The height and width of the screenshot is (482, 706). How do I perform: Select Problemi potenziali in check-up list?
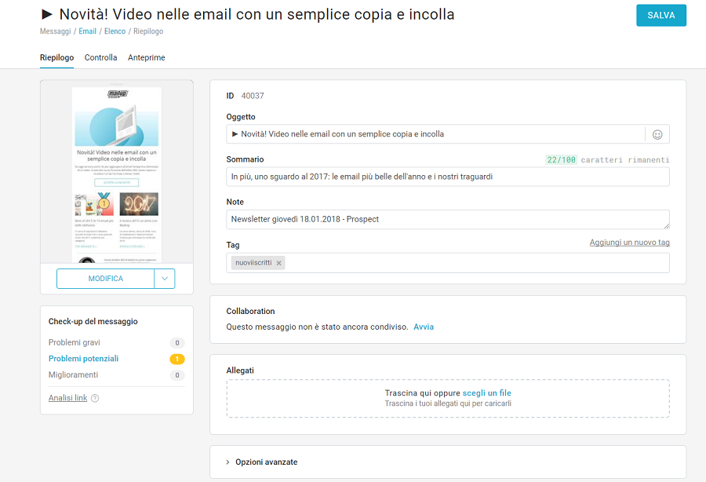tap(84, 359)
